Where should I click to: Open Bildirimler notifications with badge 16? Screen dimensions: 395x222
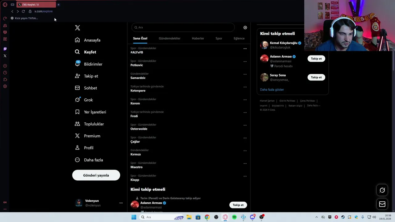tap(89, 64)
